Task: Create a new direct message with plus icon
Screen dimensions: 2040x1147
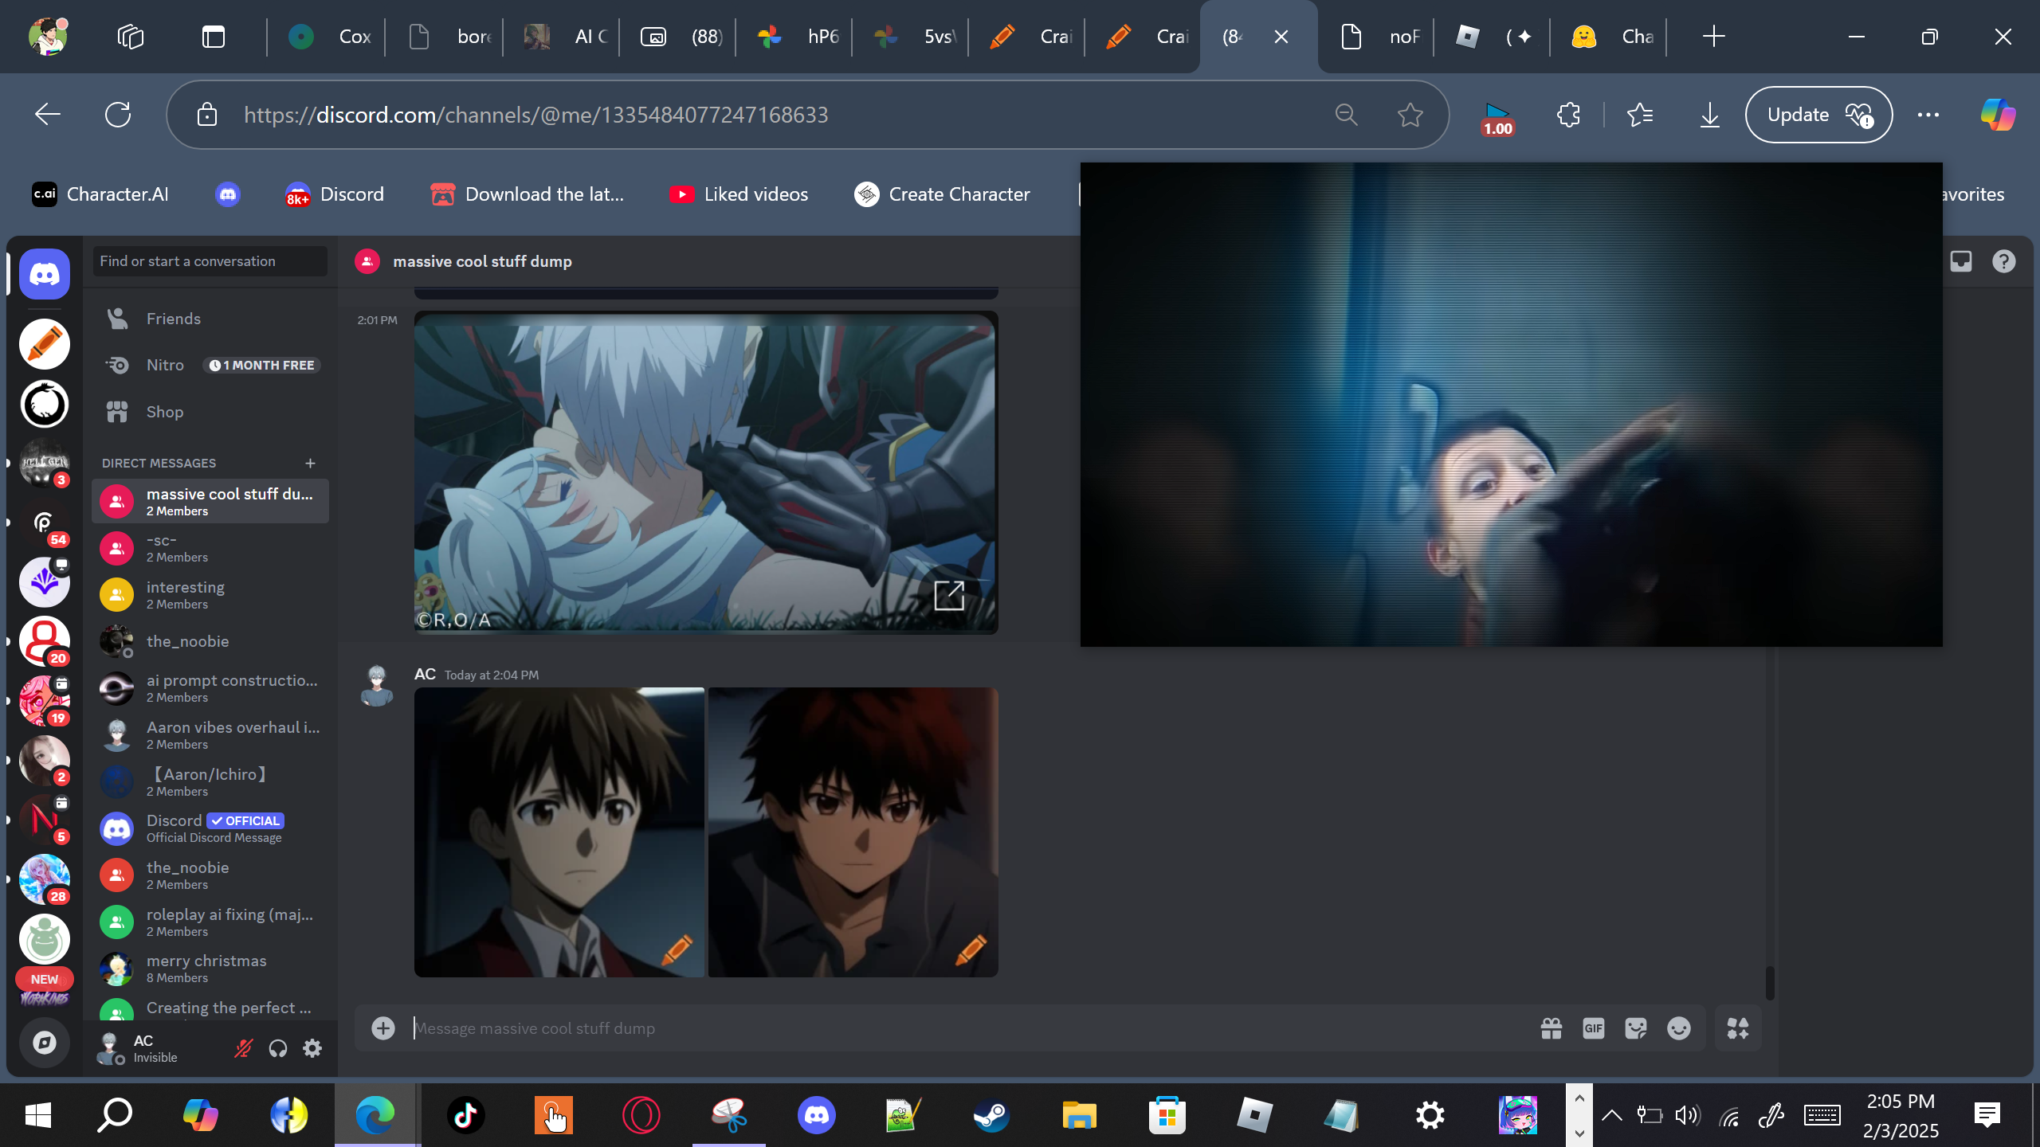Action: tap(310, 463)
